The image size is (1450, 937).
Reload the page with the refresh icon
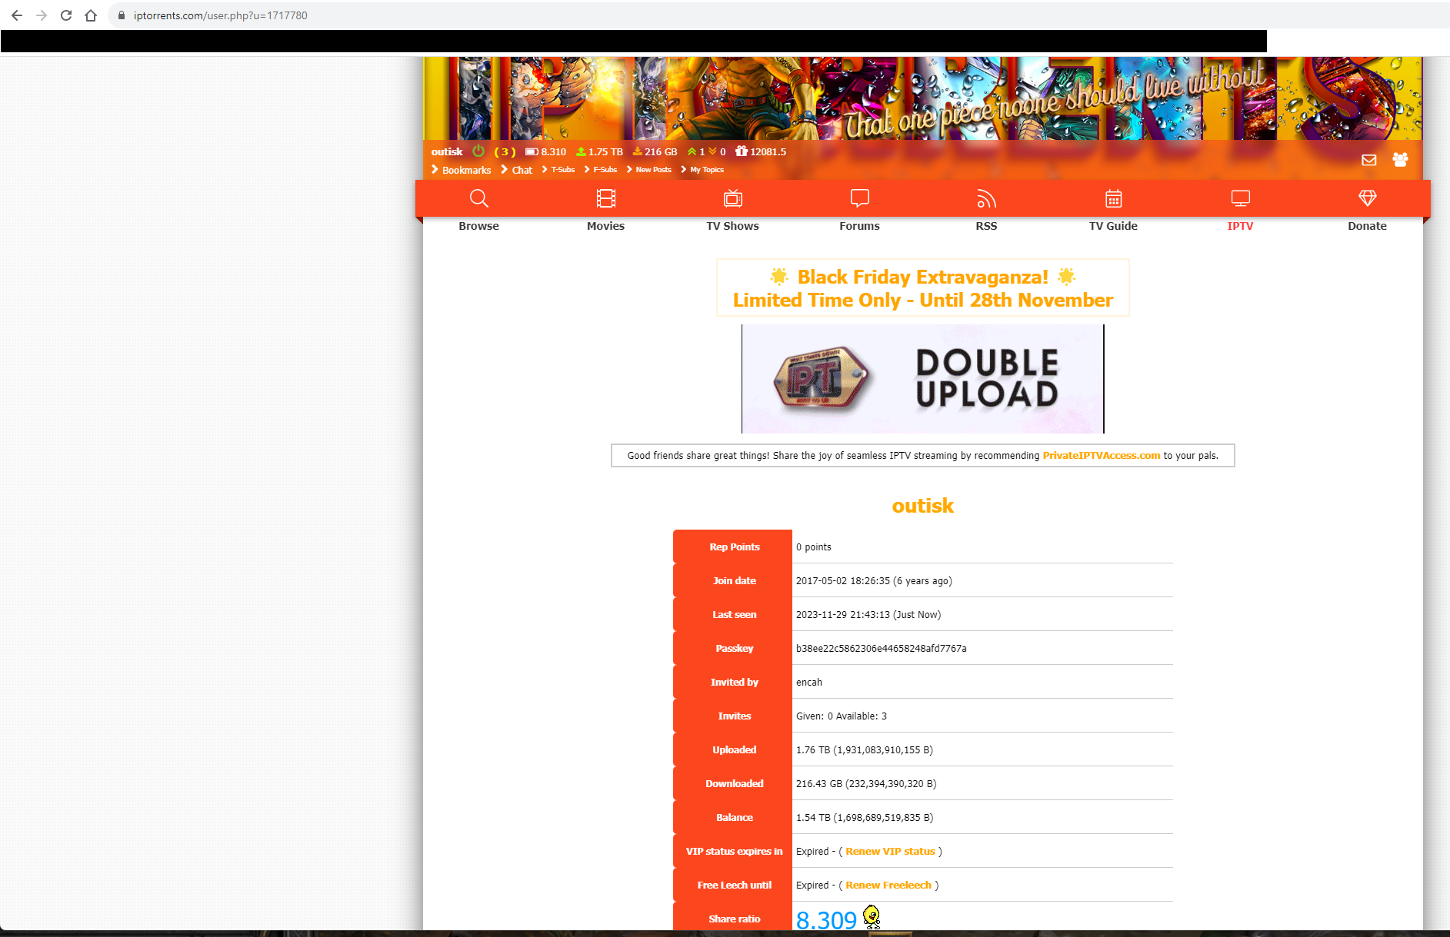coord(66,15)
